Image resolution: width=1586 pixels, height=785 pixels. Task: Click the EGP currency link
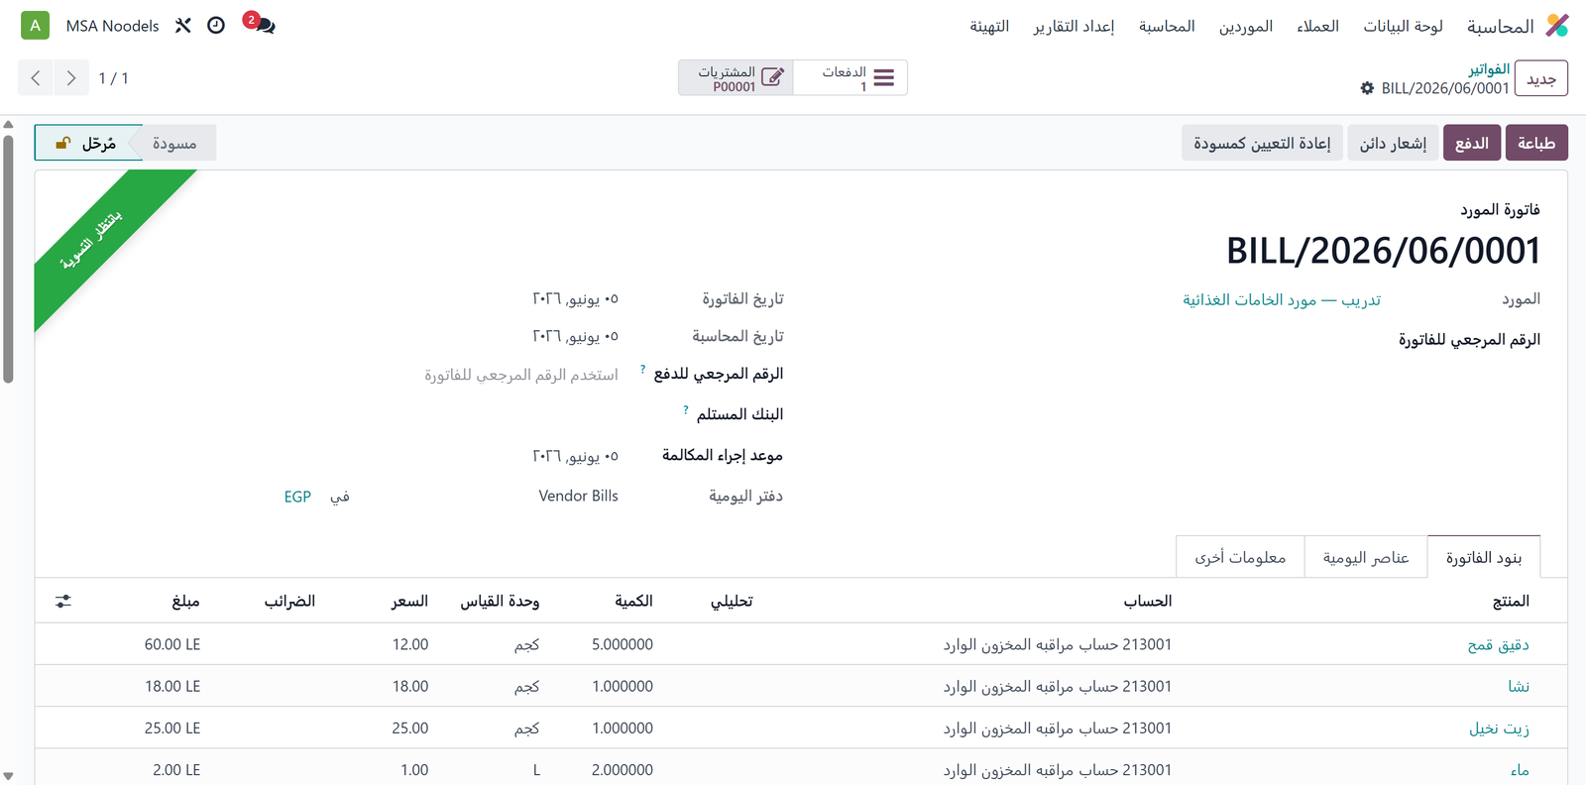click(x=297, y=497)
